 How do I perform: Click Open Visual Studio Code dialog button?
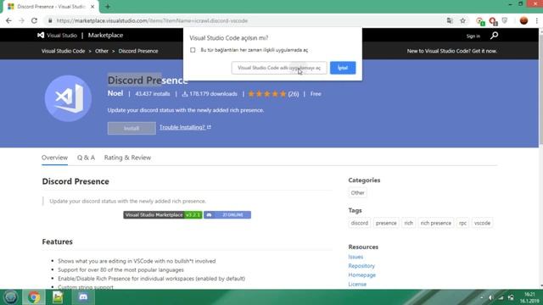click(x=279, y=68)
